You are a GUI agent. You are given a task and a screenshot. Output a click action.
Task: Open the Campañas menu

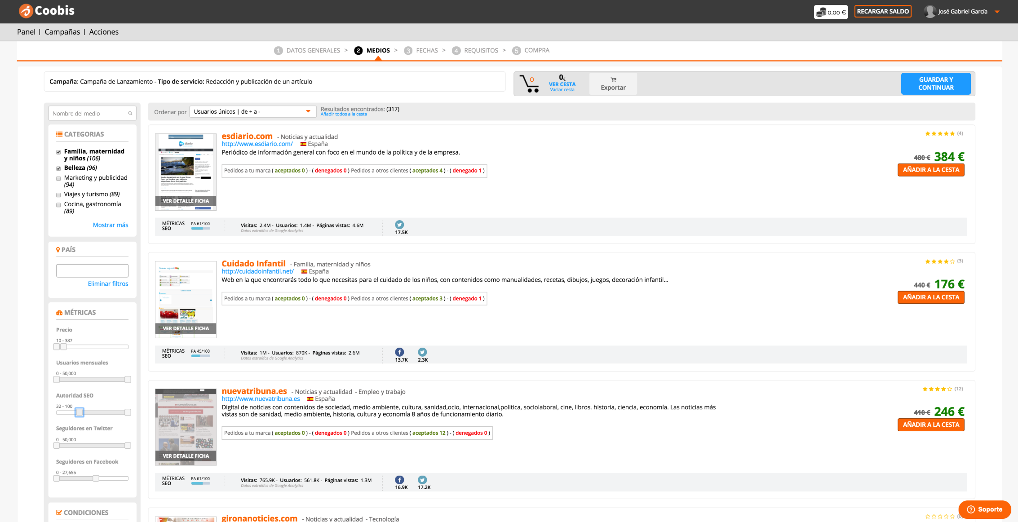coord(62,32)
